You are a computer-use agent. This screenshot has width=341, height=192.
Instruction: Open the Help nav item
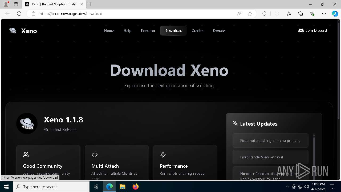[x=127, y=31]
